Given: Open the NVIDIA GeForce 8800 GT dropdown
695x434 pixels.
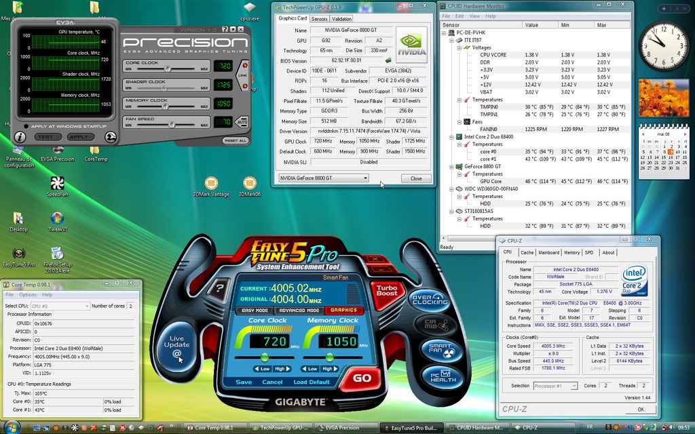Looking at the screenshot, I should pos(323,178).
